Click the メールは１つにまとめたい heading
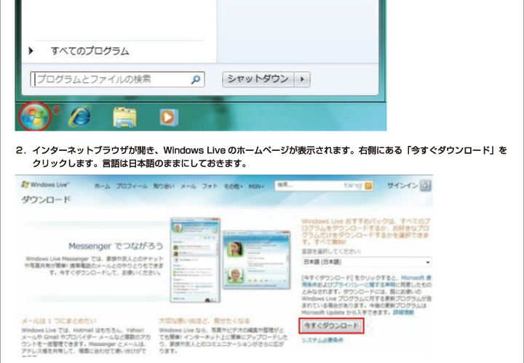This screenshot has width=524, height=363. [x=59, y=321]
